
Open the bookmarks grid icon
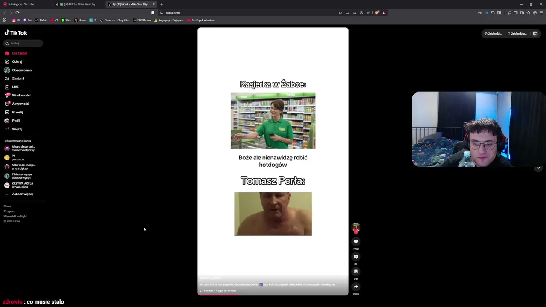click(4, 20)
